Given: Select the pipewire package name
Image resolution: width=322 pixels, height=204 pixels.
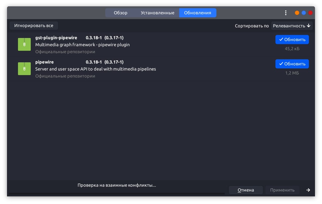Looking at the screenshot, I should (44, 62).
